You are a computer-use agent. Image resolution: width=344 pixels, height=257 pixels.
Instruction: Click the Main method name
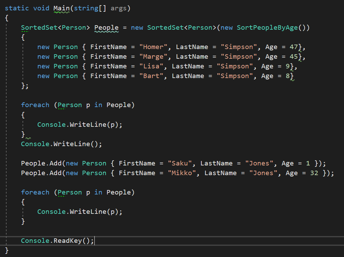61,8
